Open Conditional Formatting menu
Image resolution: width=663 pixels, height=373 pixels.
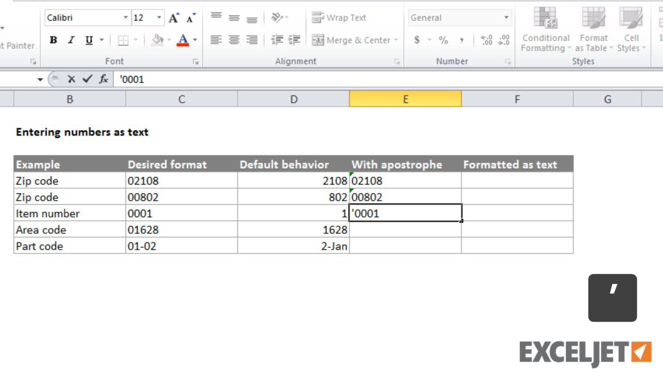[545, 30]
